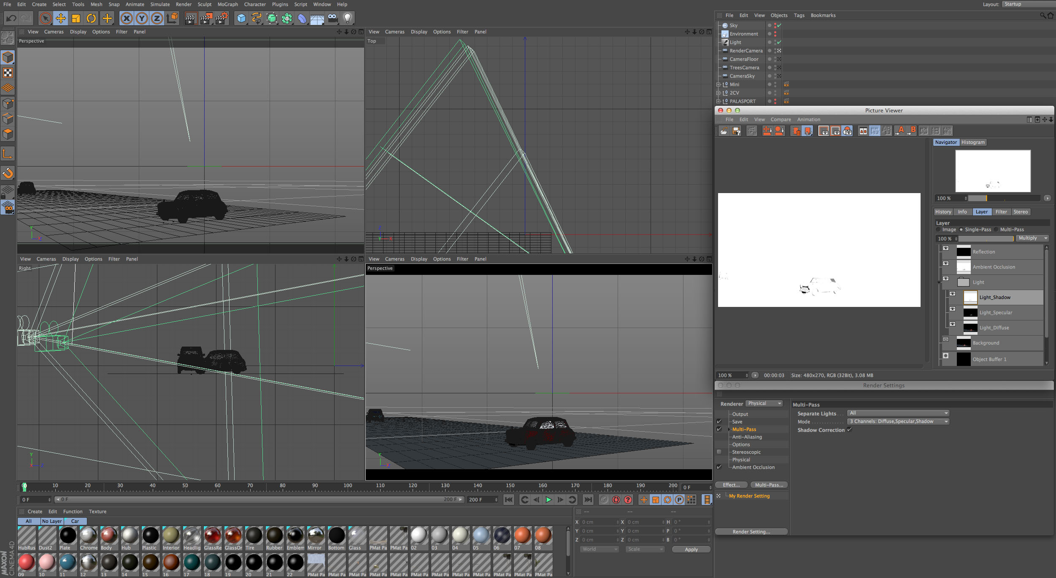1056x578 pixels.
Task: Open Edit Render Settings clapperboard icon
Action: [221, 18]
